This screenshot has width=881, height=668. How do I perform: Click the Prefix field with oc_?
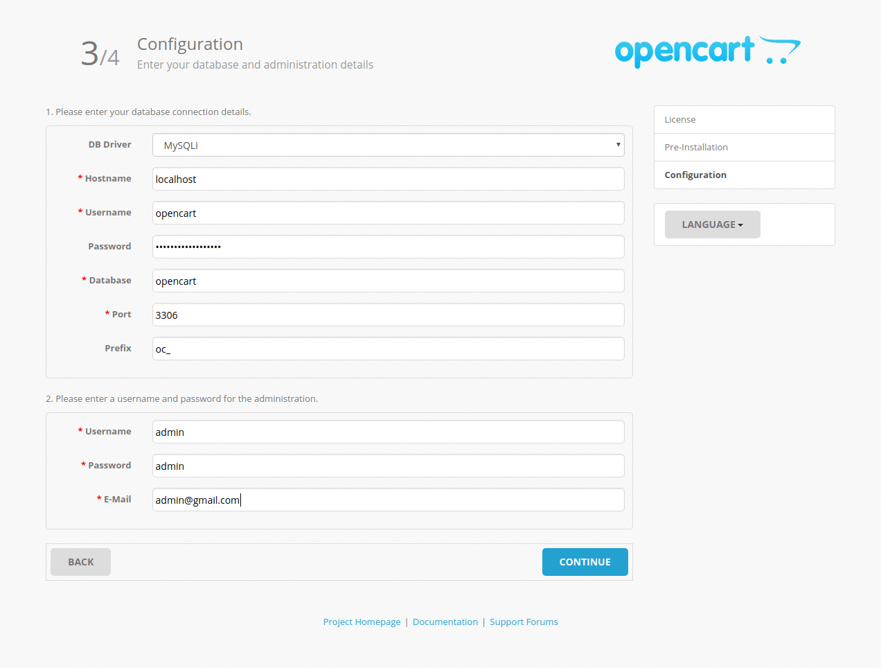tap(388, 349)
